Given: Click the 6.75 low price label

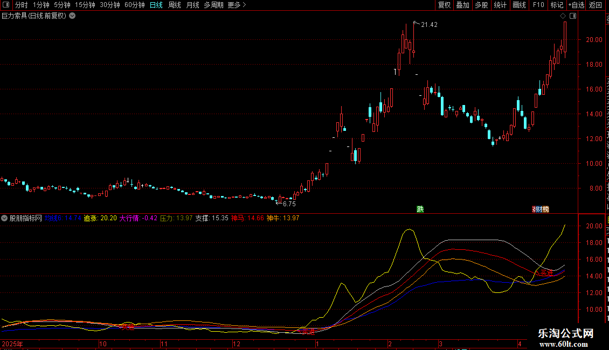Looking at the screenshot, I should (x=289, y=204).
